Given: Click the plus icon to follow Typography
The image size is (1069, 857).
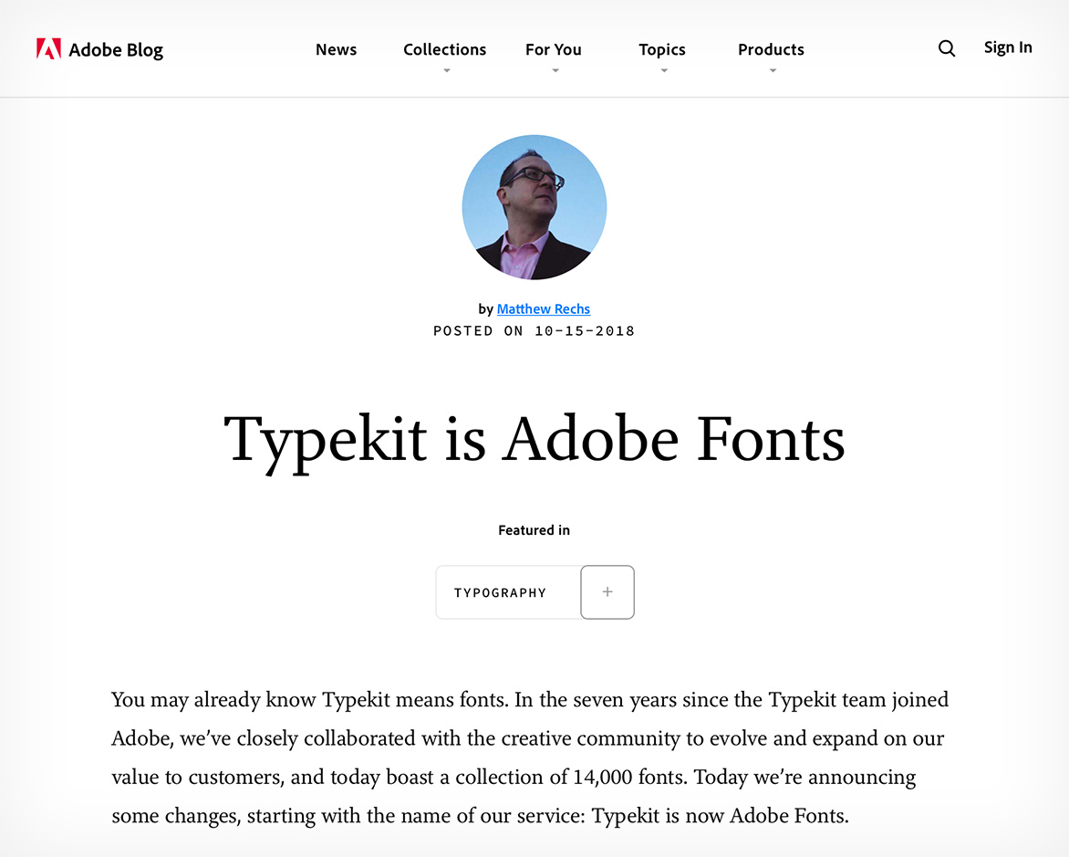Looking at the screenshot, I should tap(607, 591).
